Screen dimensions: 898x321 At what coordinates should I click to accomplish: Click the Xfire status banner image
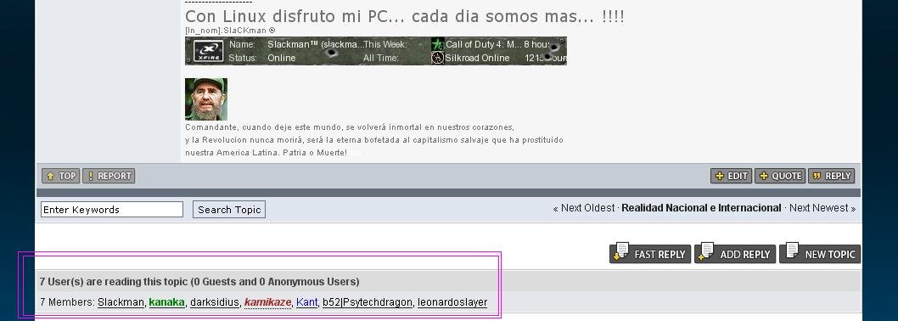tap(376, 51)
